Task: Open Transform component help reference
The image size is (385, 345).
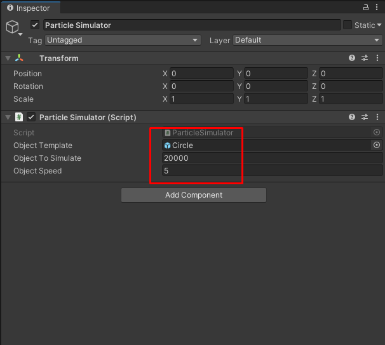Action: pyautogui.click(x=352, y=58)
